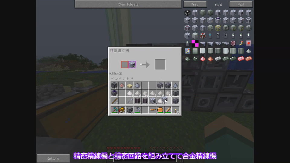
Task: Select the round bread item in the hotbar
Action: tap(160, 110)
